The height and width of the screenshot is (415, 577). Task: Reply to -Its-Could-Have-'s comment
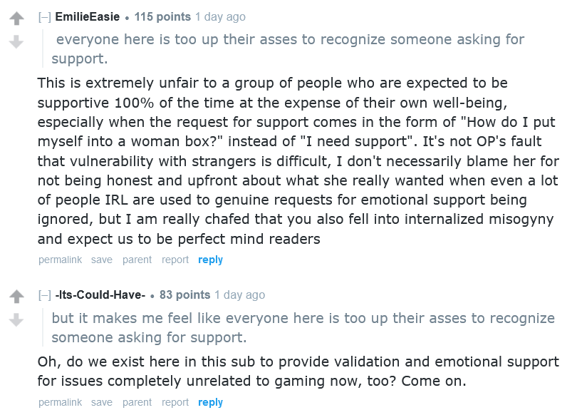tap(210, 403)
